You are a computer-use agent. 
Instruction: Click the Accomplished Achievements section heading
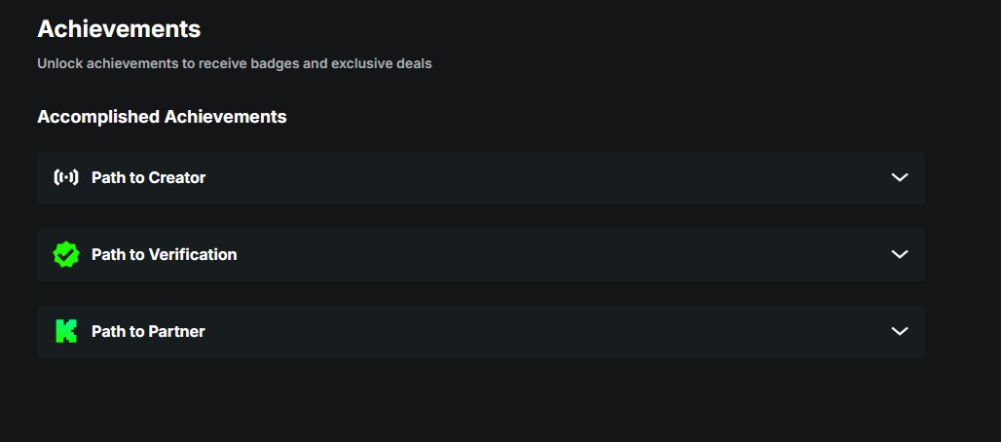click(x=162, y=117)
